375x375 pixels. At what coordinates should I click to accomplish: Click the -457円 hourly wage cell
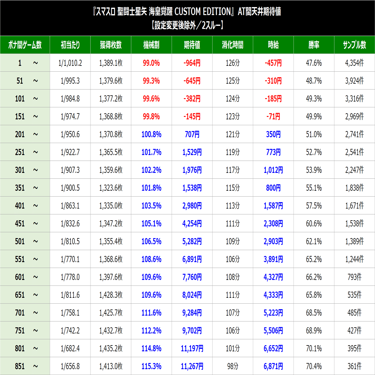click(273, 63)
